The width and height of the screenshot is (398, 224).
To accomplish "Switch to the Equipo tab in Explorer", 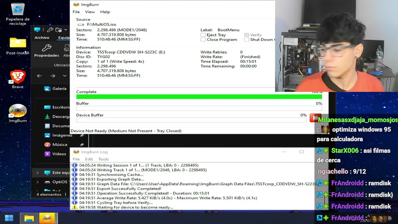I will click(x=64, y=37).
